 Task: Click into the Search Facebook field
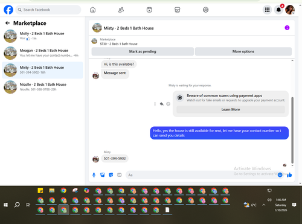click(x=48, y=10)
